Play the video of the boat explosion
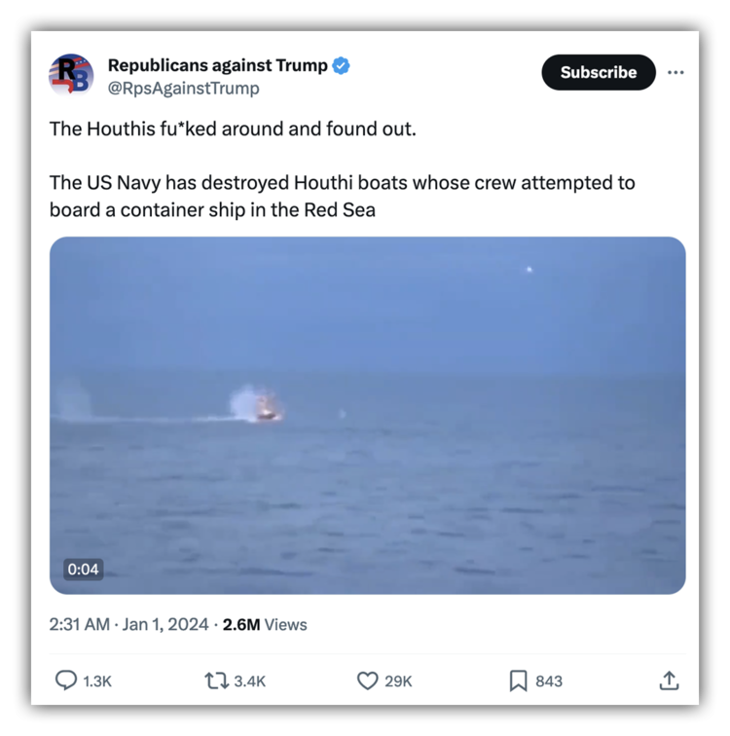Image resolution: width=730 pixels, height=736 pixels. pyautogui.click(x=367, y=416)
